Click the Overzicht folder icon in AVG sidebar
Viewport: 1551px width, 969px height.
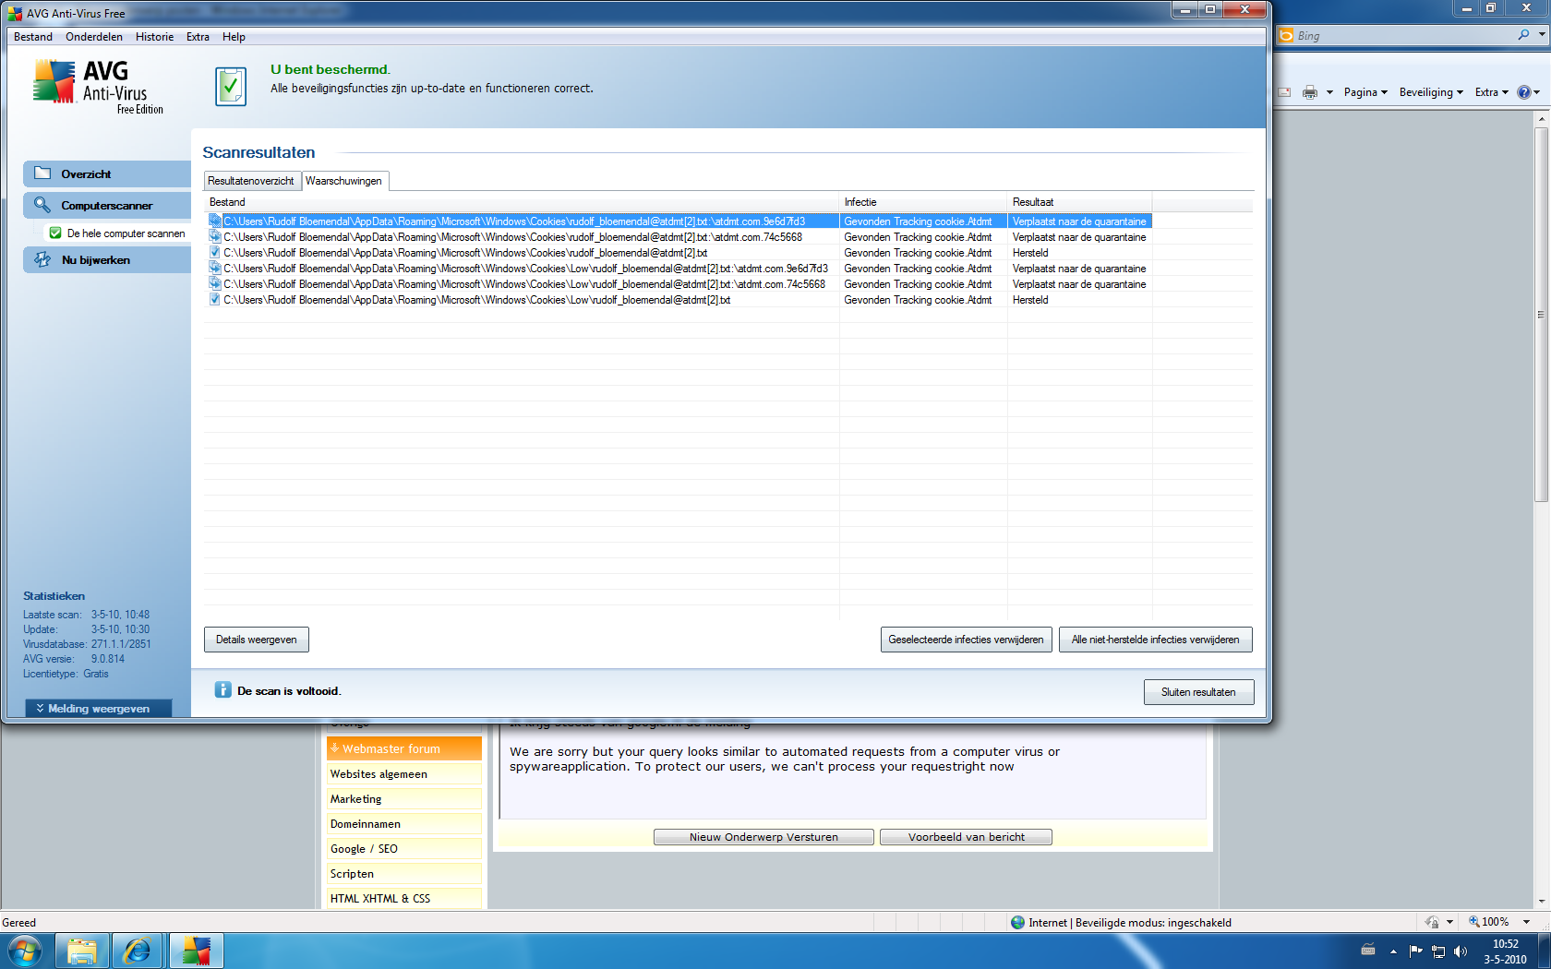click(x=42, y=173)
